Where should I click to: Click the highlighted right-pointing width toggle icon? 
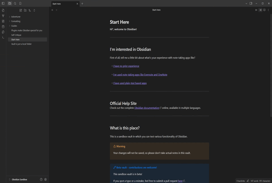(x=260, y=10)
